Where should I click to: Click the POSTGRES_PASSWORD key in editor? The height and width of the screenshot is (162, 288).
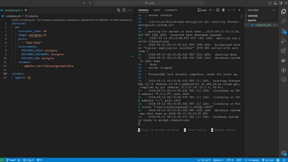[x=35, y=54]
